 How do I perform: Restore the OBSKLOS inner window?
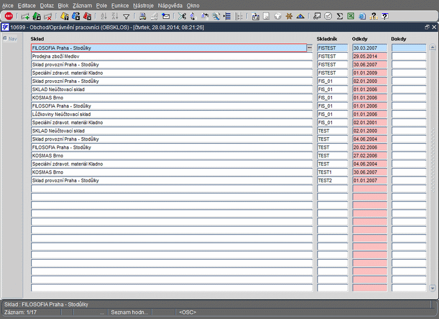point(427,27)
